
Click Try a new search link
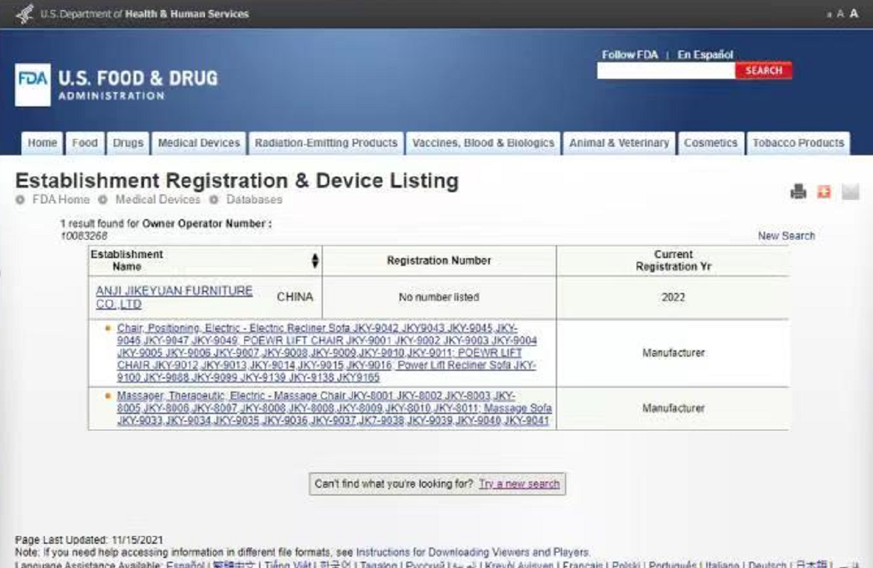pos(519,484)
